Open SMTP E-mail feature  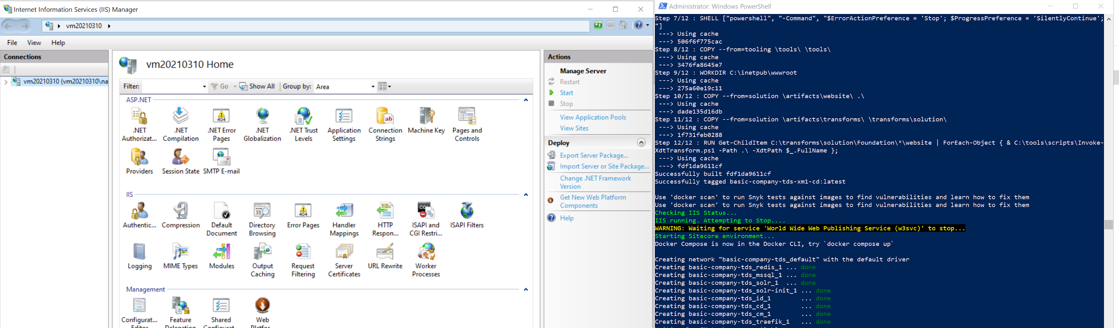tap(221, 161)
